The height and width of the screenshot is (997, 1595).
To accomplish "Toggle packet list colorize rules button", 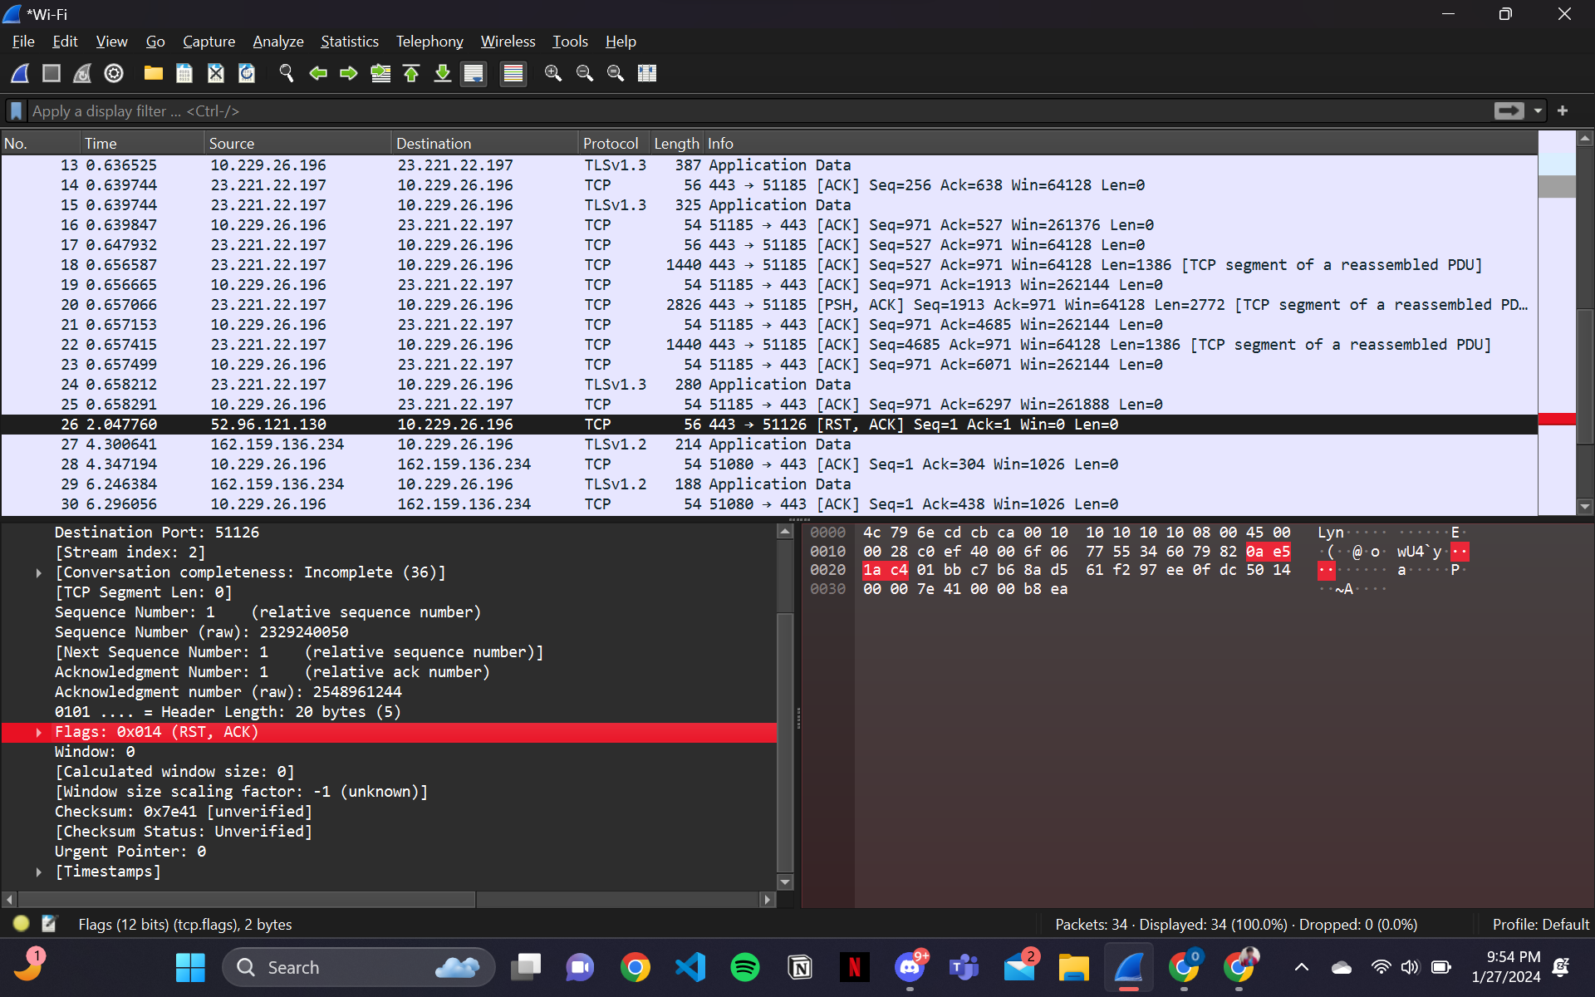I will (513, 73).
